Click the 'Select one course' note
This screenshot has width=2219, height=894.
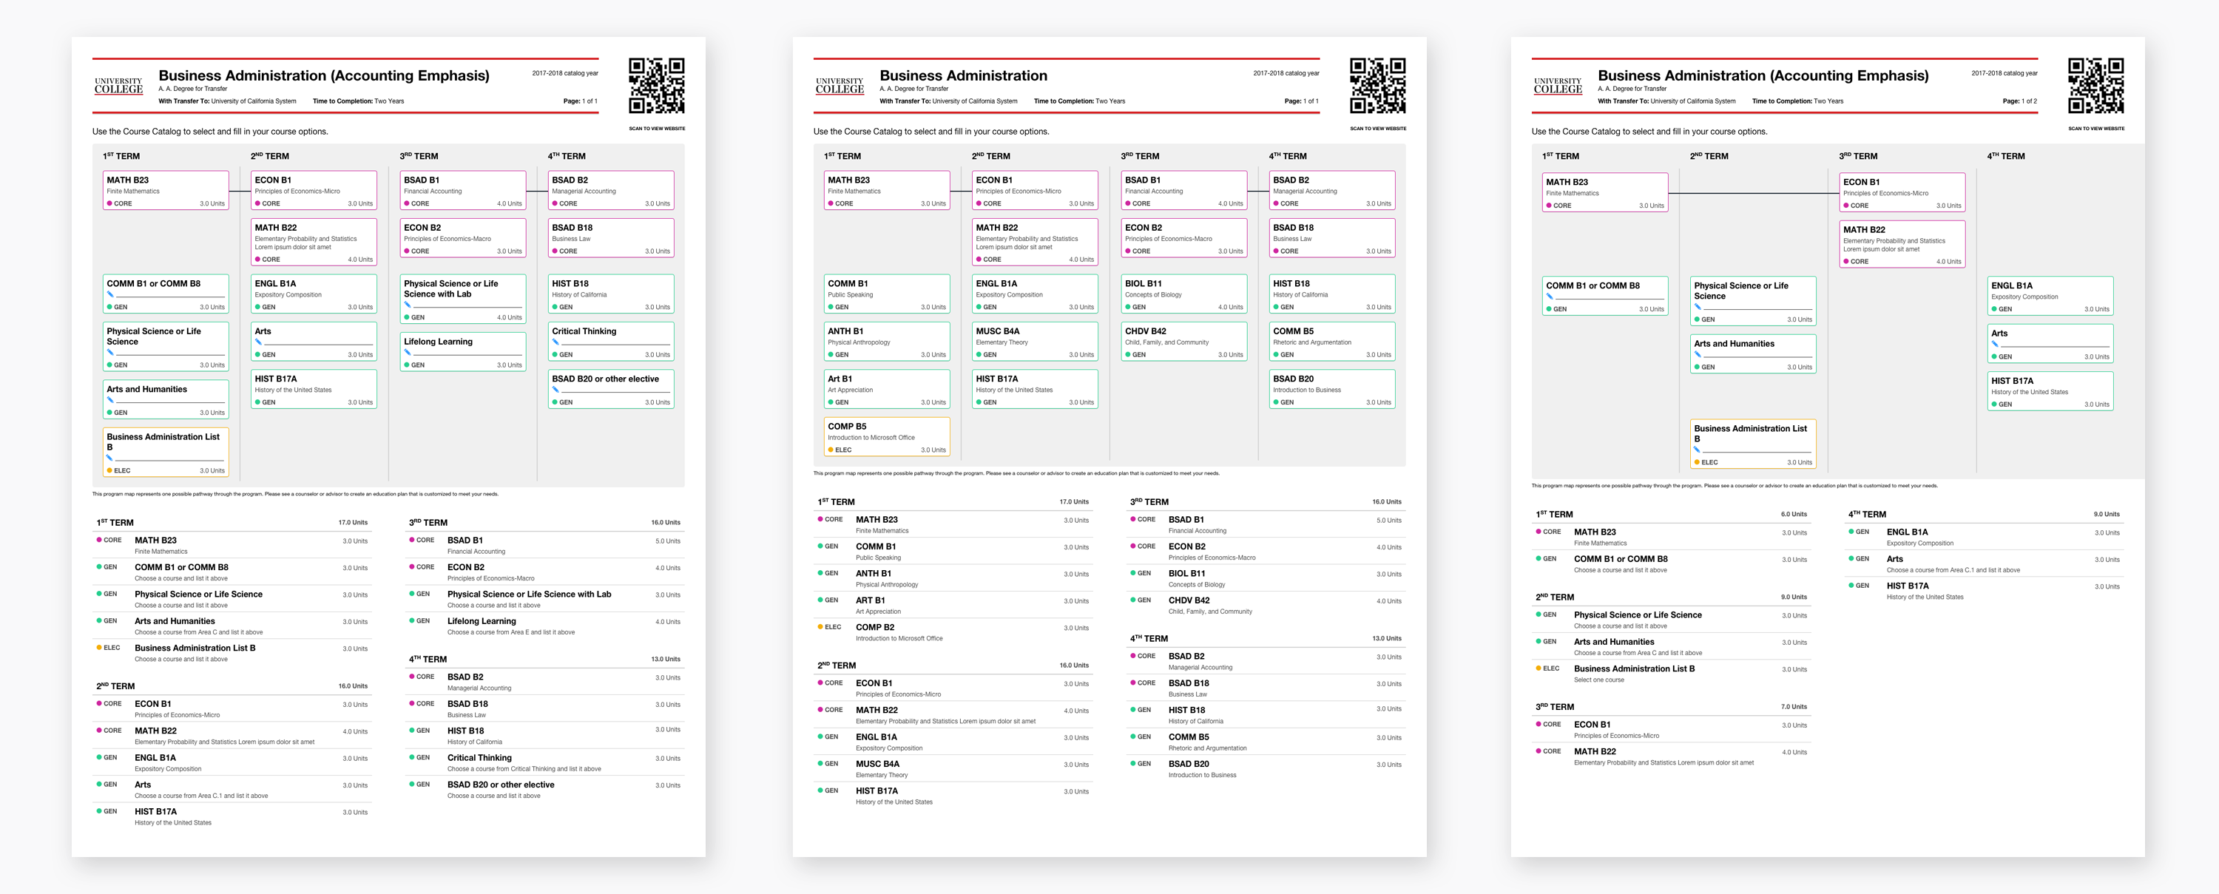click(x=1598, y=680)
